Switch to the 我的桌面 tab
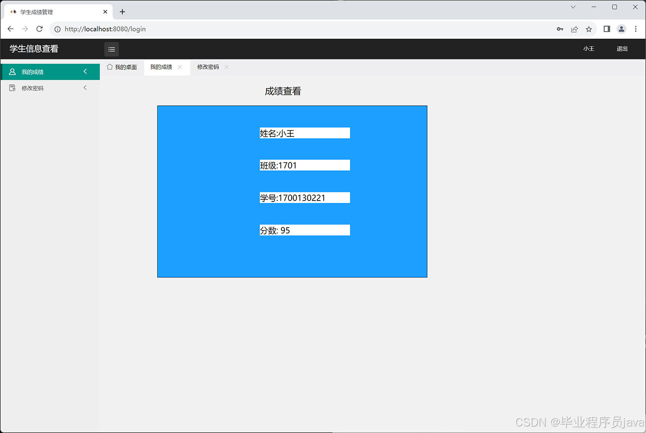 pos(122,67)
